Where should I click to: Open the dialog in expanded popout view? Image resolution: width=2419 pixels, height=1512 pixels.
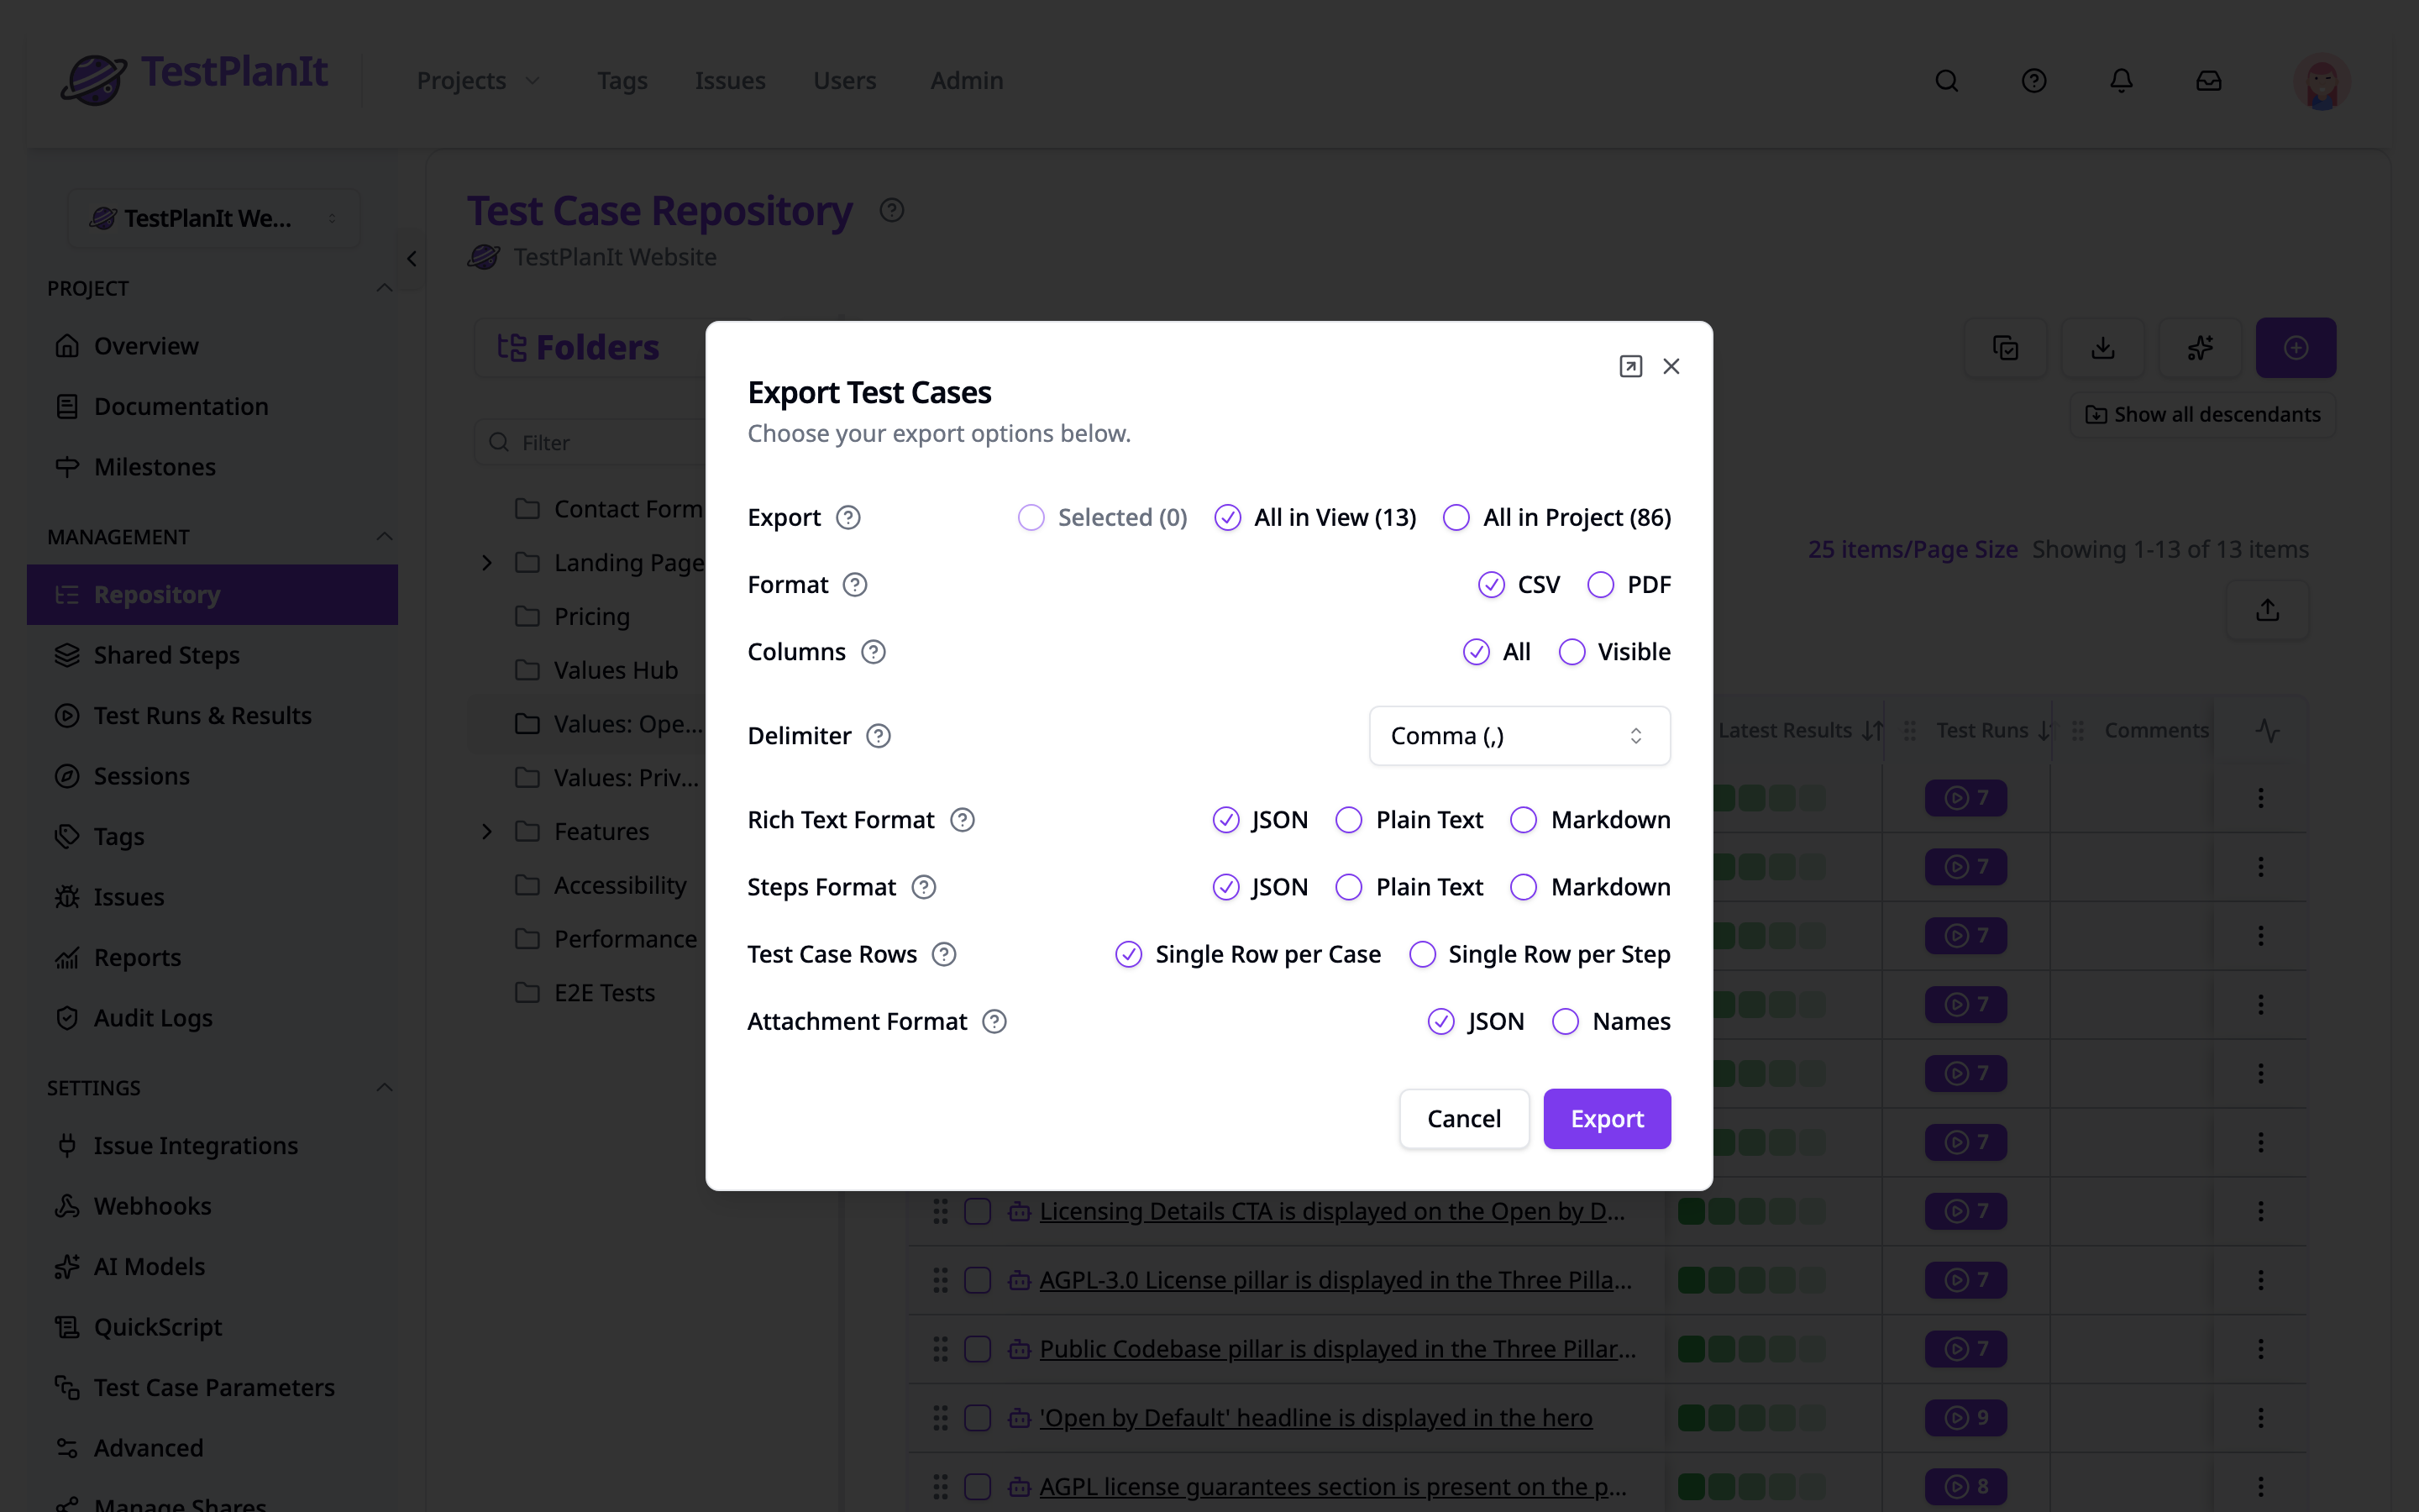(x=1630, y=366)
